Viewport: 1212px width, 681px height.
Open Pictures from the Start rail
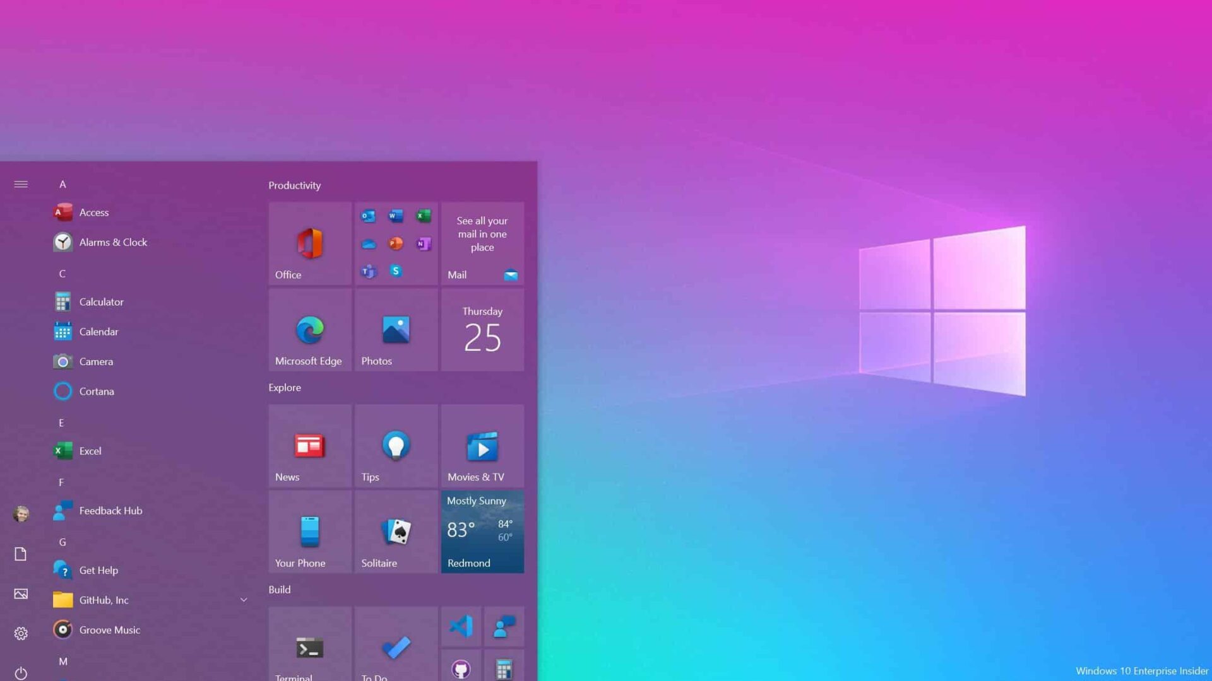pos(21,594)
